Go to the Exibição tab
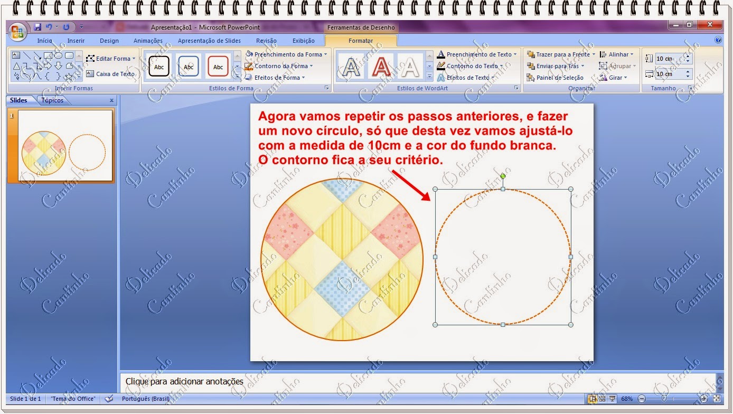The height and width of the screenshot is (414, 733). tap(304, 41)
